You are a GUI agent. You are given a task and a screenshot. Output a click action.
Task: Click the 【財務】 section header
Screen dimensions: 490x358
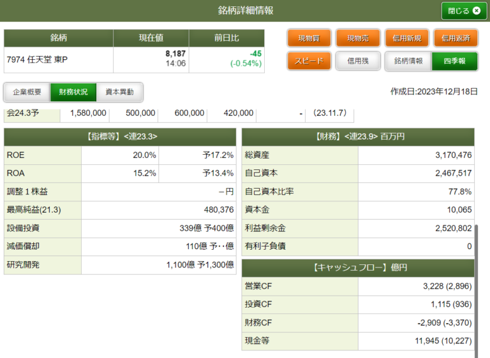tap(358, 137)
